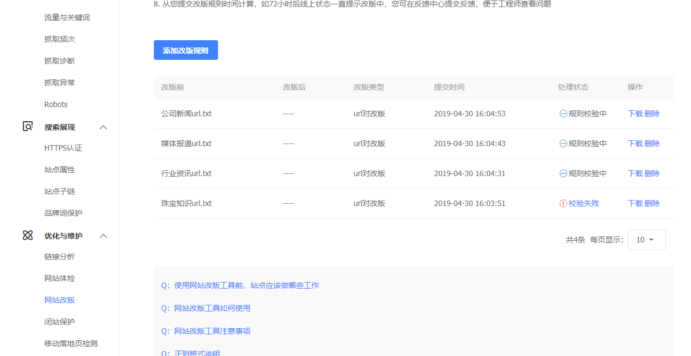Click the 校验失败 status text
This screenshot has width=691, height=356.
point(584,203)
